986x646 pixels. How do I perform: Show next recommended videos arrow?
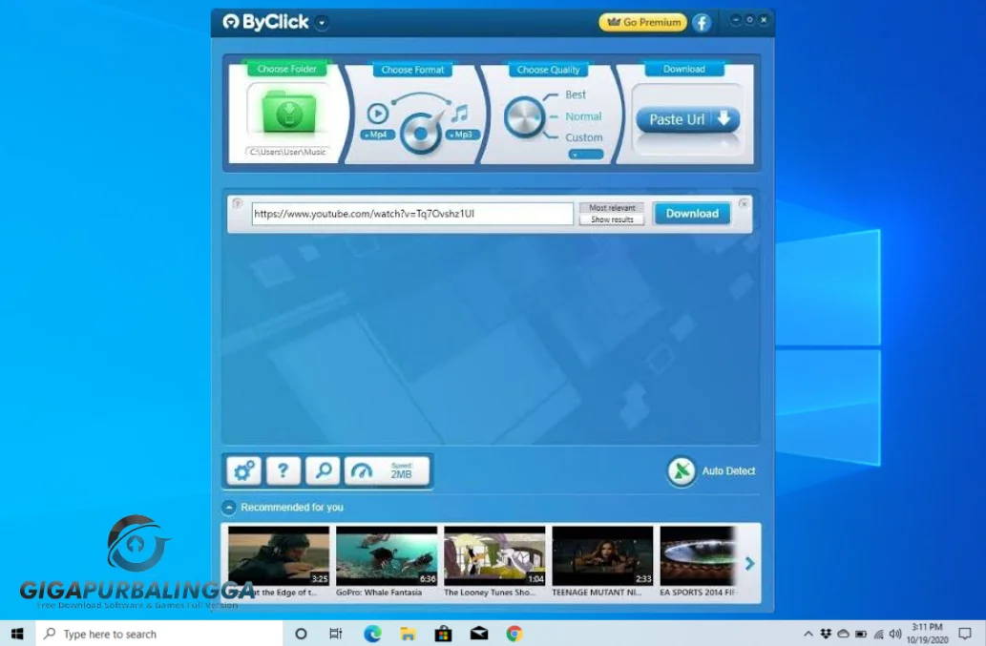pos(749,563)
